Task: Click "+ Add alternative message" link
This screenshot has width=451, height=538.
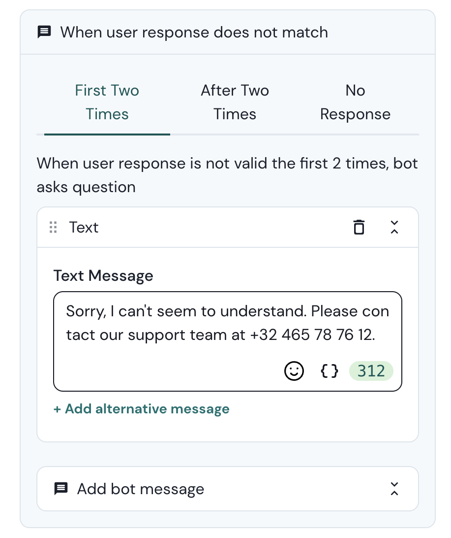Action: tap(141, 409)
